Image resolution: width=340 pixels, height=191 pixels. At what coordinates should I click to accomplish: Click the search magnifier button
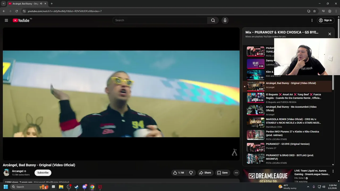coord(213,20)
